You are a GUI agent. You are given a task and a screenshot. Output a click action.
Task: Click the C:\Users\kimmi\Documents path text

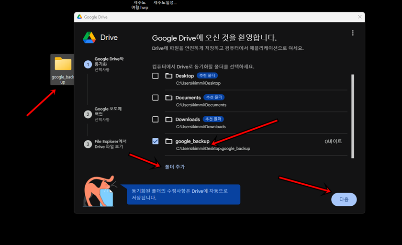coord(201,105)
